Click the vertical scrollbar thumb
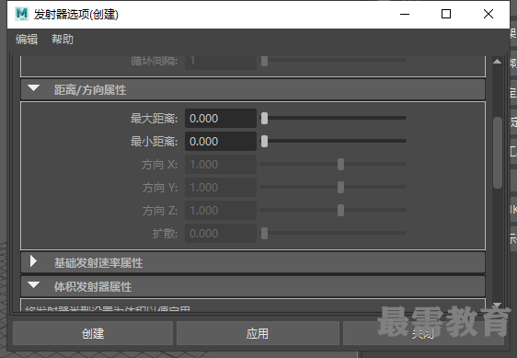The height and width of the screenshot is (358, 517). (497, 153)
